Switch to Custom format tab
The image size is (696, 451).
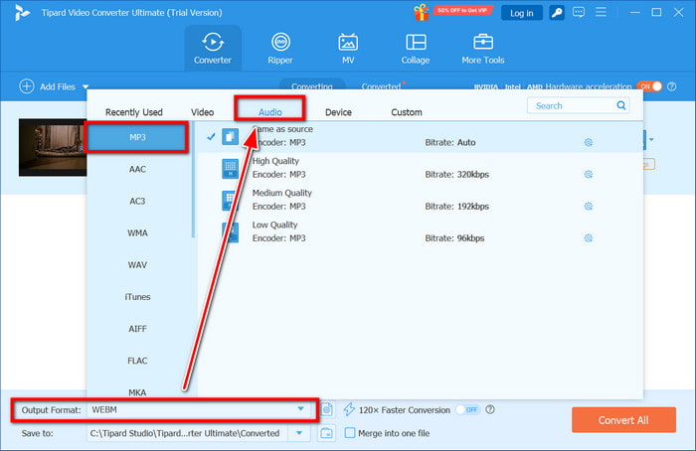coord(407,112)
